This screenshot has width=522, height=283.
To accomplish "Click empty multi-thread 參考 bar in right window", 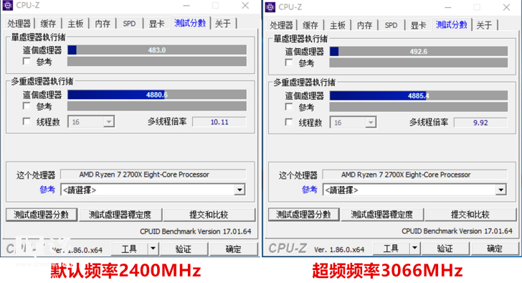I will (x=419, y=107).
